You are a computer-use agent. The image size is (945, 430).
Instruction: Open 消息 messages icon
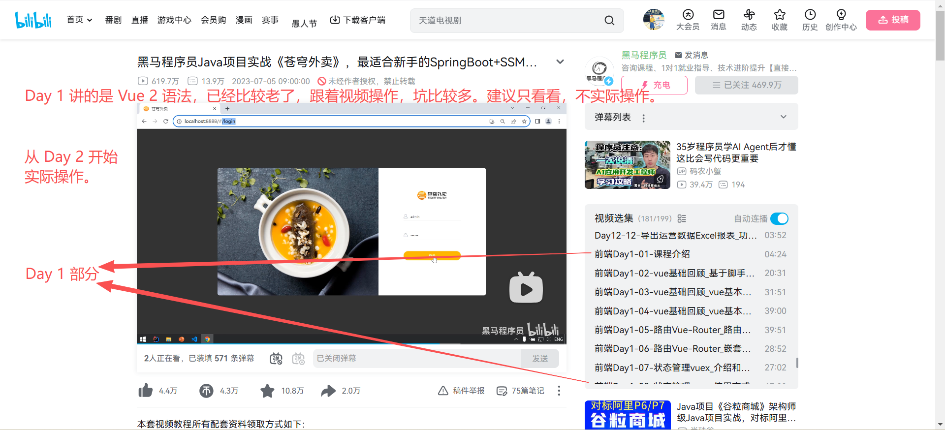(719, 14)
